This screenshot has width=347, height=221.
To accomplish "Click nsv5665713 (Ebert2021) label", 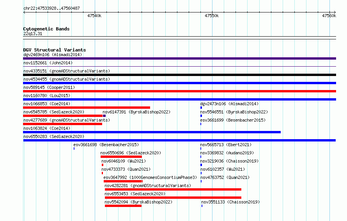I will (226, 145).
